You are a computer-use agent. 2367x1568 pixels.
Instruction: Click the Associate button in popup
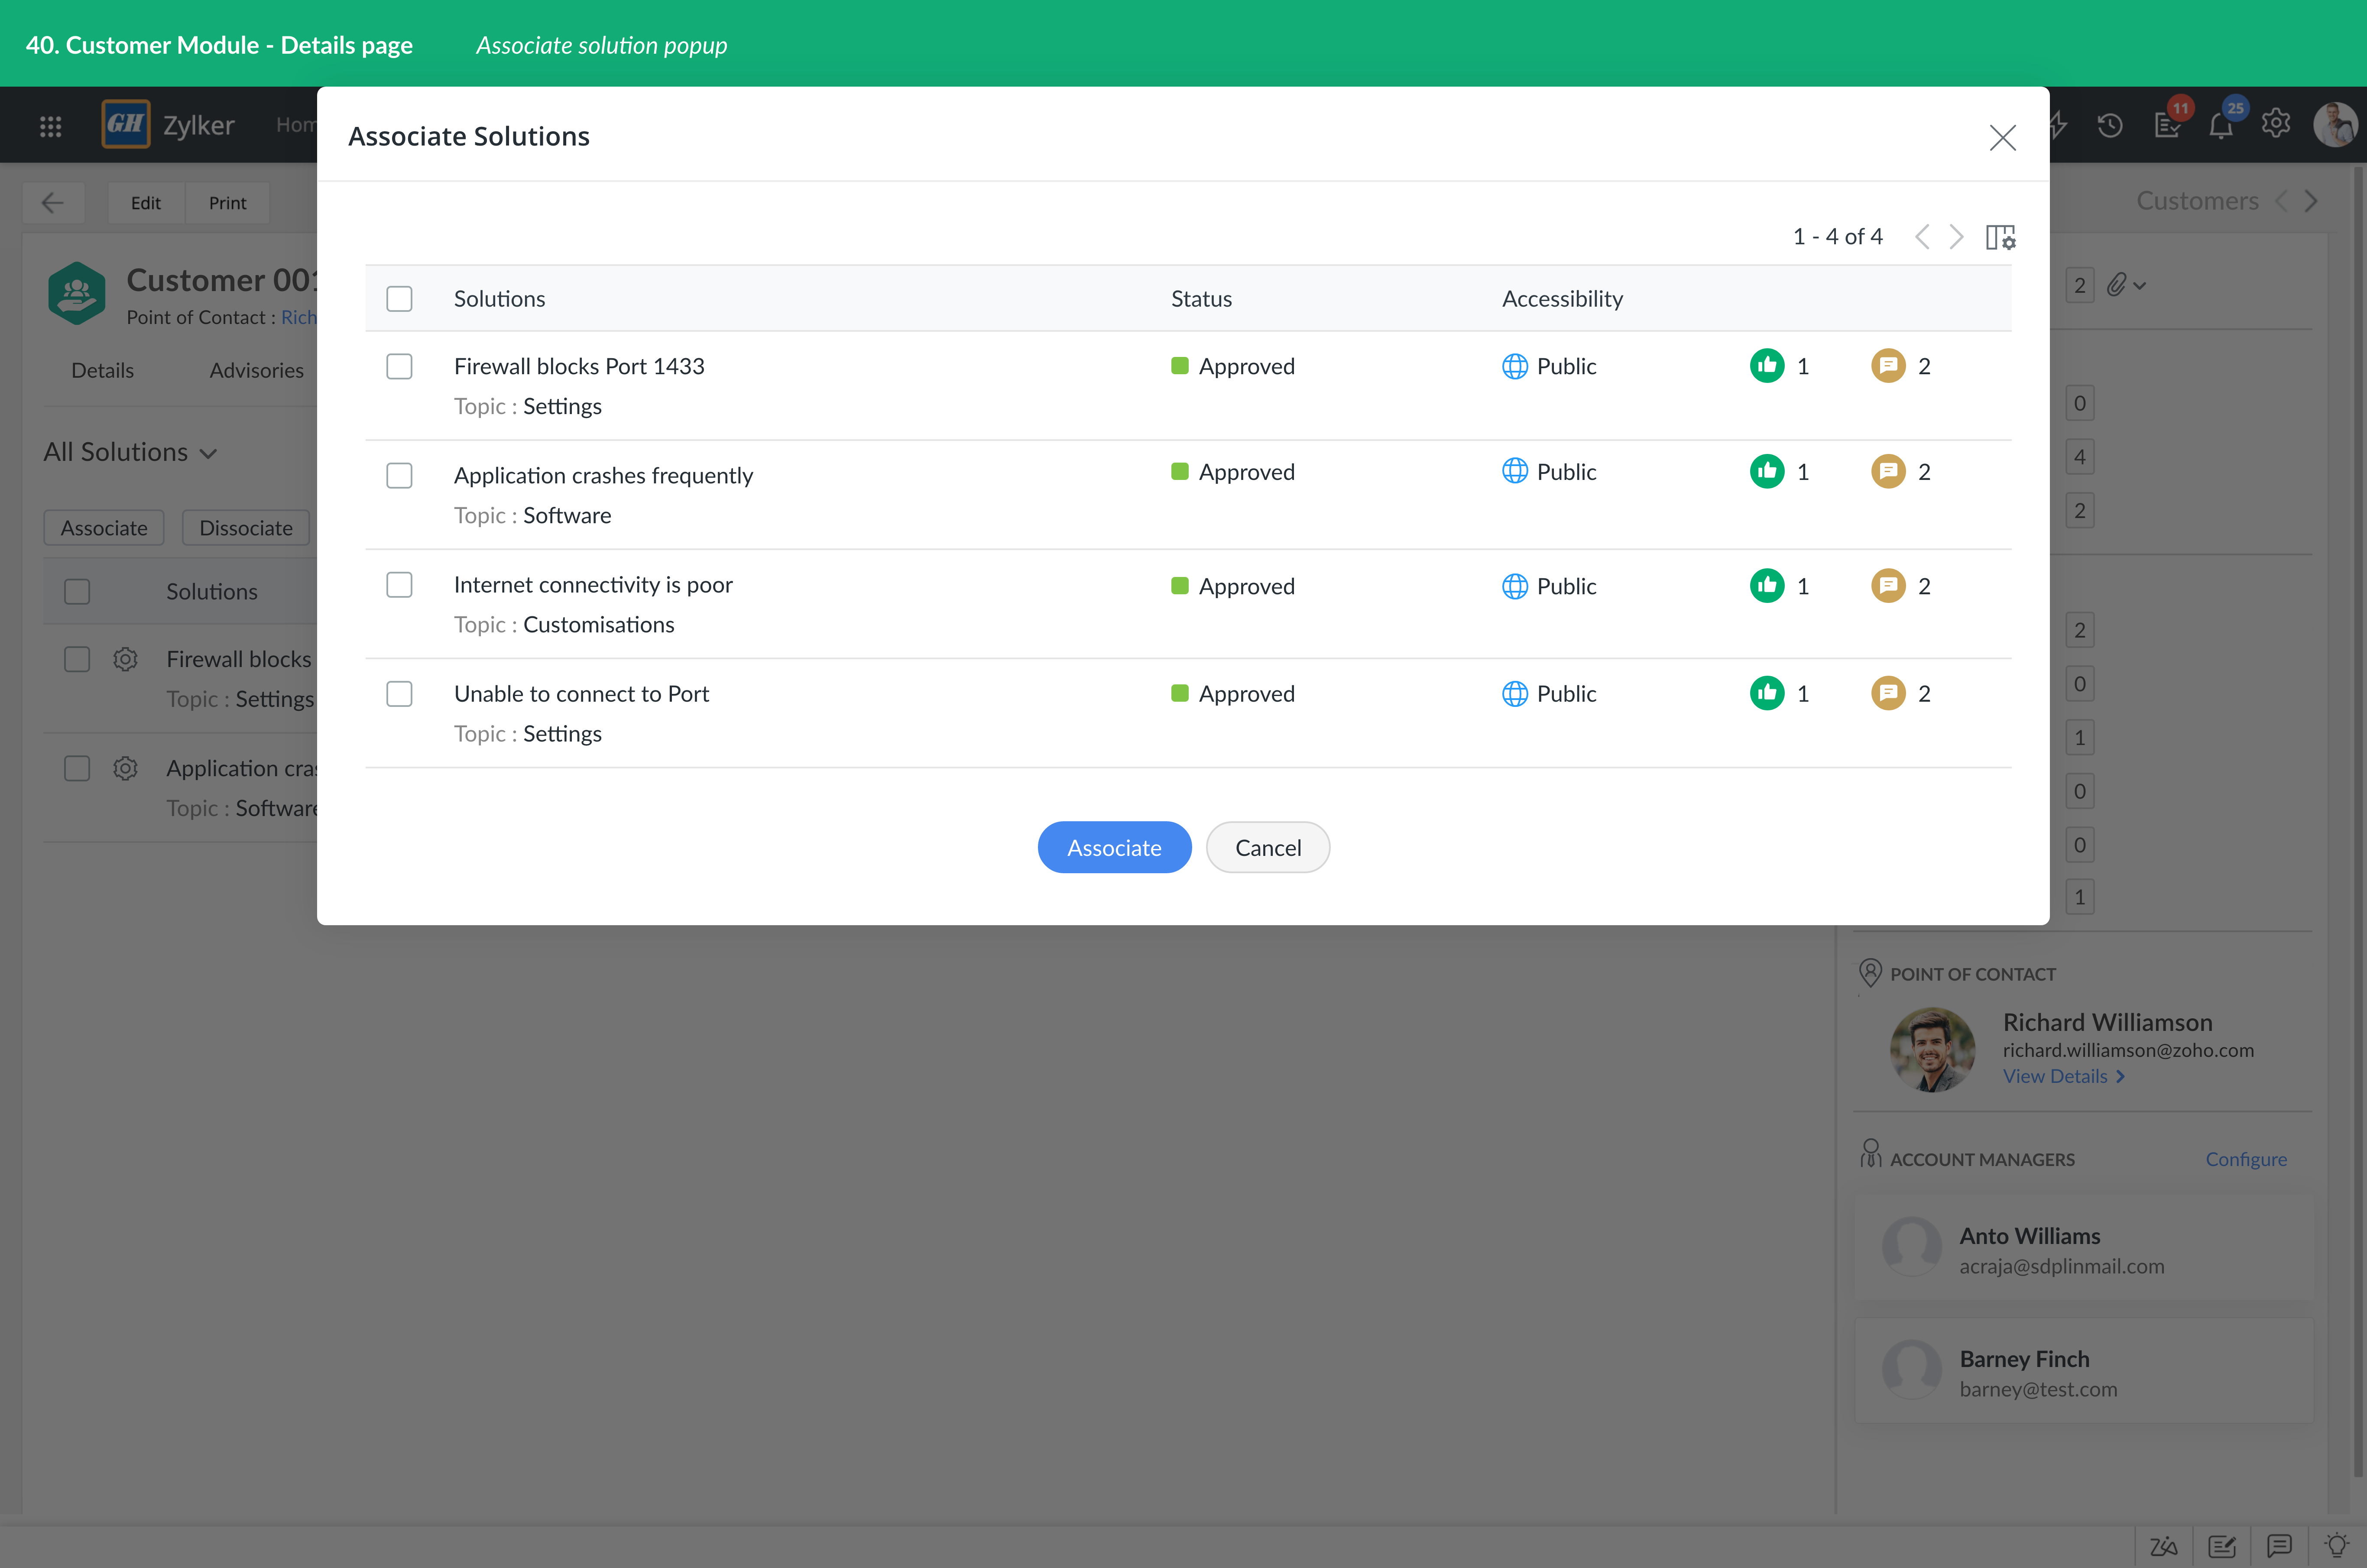tap(1114, 847)
